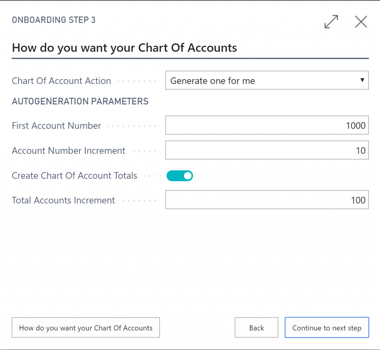Click the Create Chart Of Account Totals label

coord(75,176)
